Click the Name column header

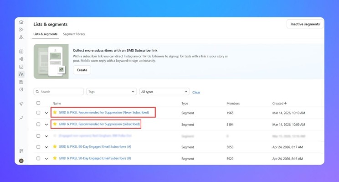click(56, 104)
